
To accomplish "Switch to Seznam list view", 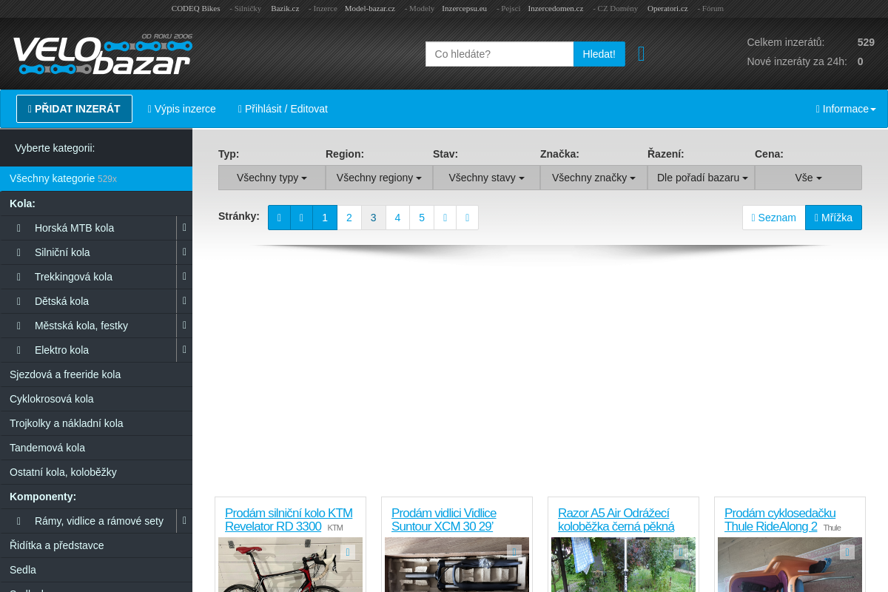I will [x=773, y=218].
